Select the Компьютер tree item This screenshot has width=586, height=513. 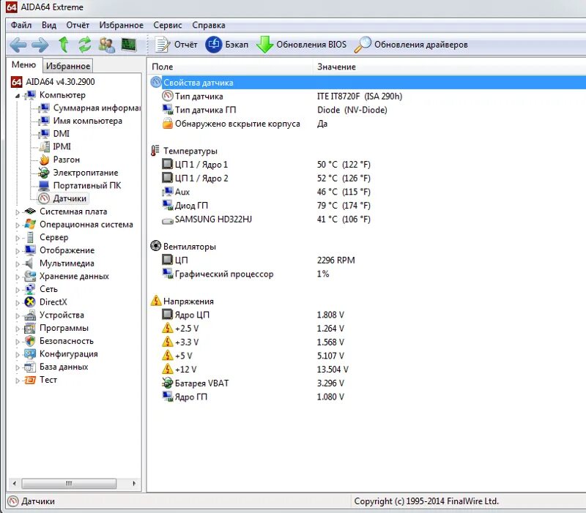coord(62,95)
